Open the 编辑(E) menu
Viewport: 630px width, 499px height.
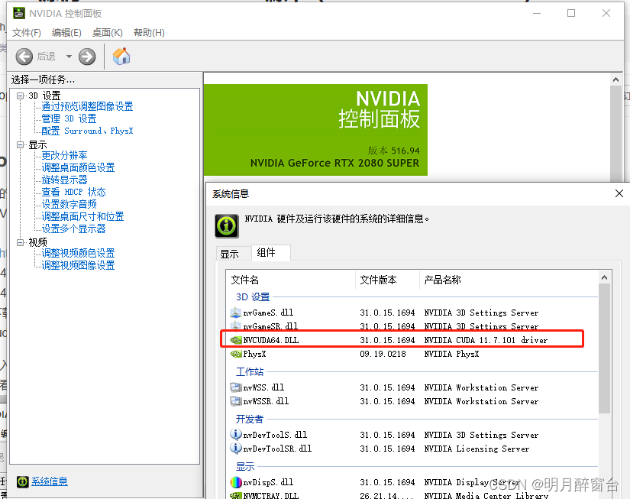(x=66, y=33)
